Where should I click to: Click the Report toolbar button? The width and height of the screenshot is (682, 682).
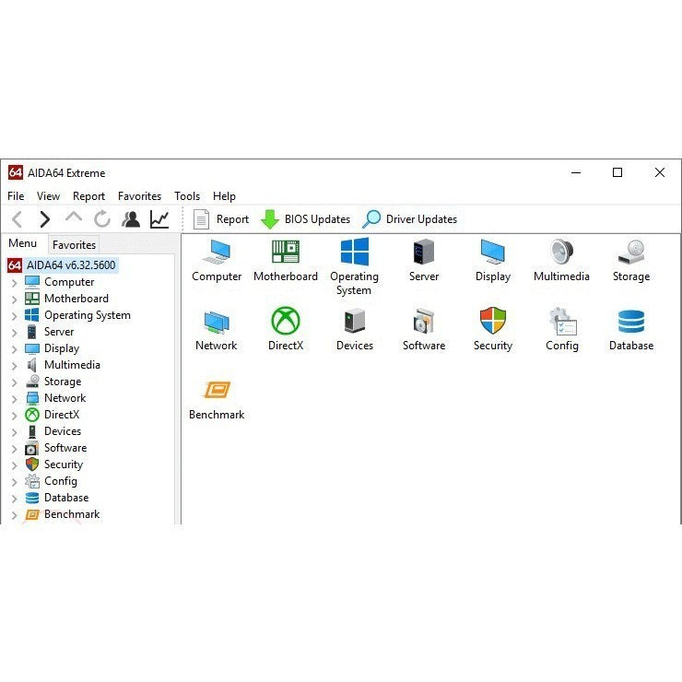click(221, 219)
